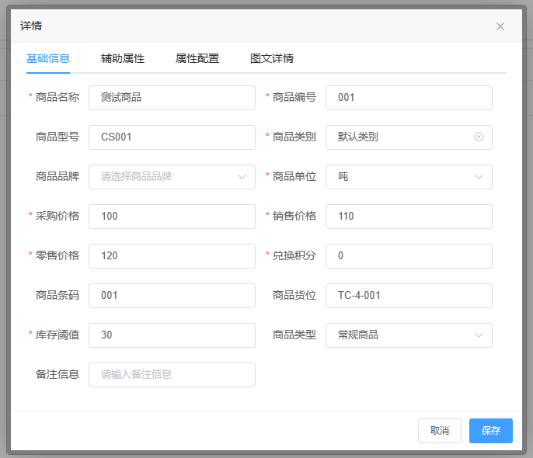
Task: Select the 基础信息 tab
Action: (x=48, y=58)
